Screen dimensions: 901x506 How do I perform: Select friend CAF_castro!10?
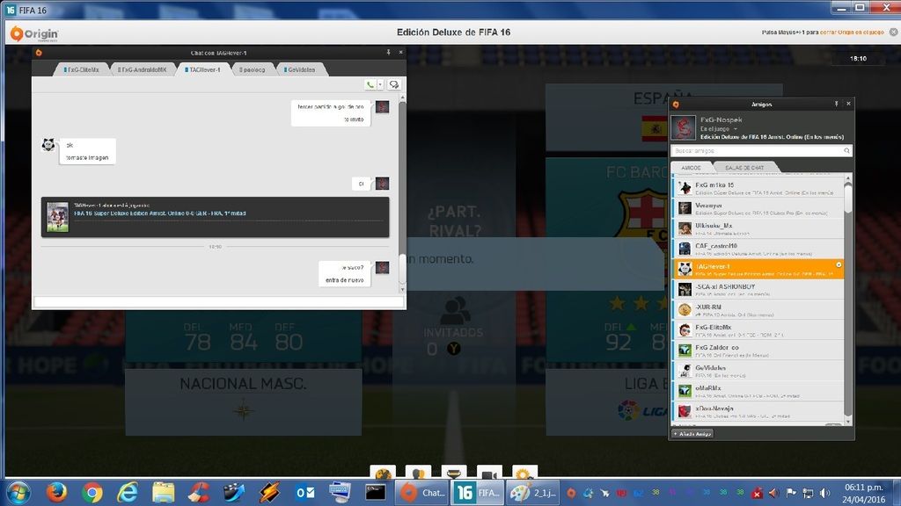click(758, 249)
